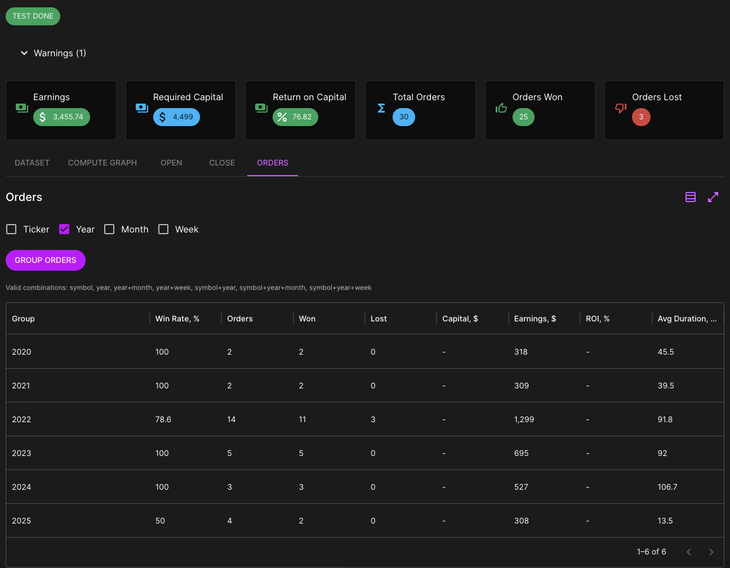Screen dimensions: 730x568
Task: Select the 2021 group row
Action: coord(365,386)
